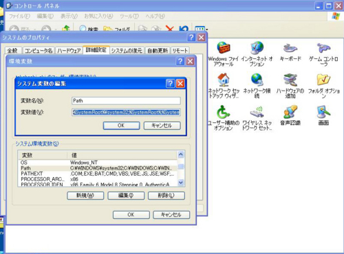Screen dimensions: 344x254
Task: Click キャンセル at bottom of 環境変数 dialog
Action: coord(171,215)
